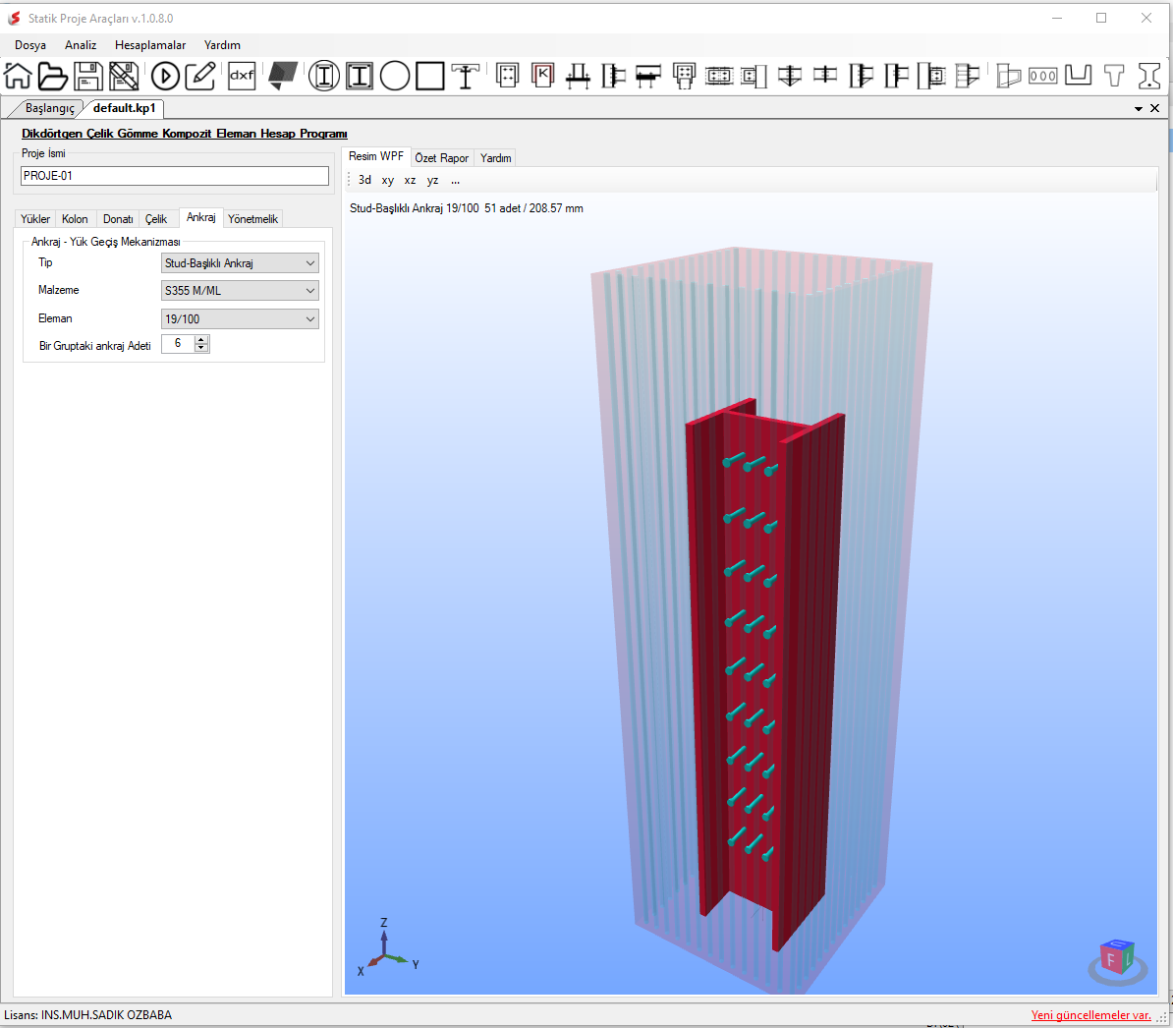Switch to the Başlangıç document tab

click(49, 108)
